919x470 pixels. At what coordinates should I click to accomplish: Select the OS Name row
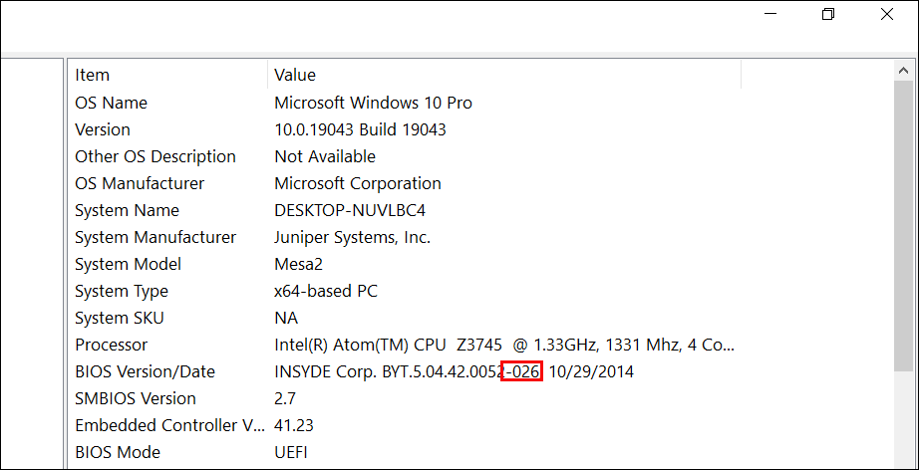point(111,103)
